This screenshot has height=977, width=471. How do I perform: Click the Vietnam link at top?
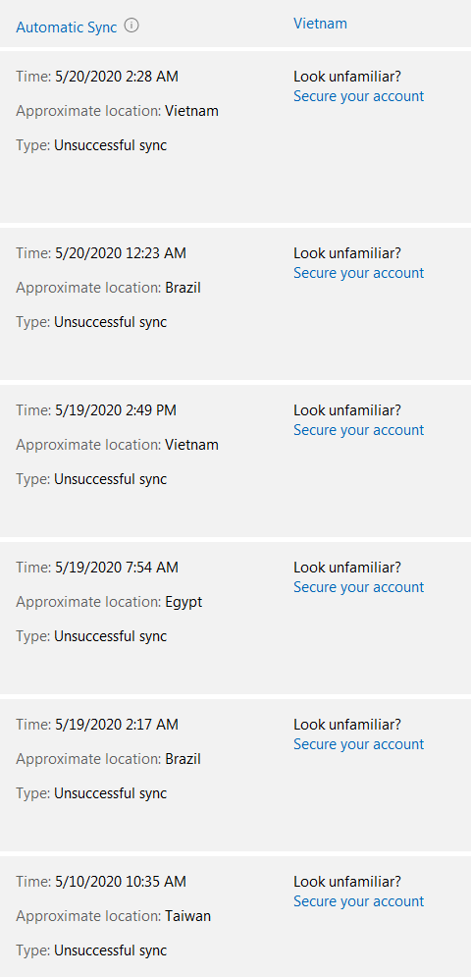320,24
